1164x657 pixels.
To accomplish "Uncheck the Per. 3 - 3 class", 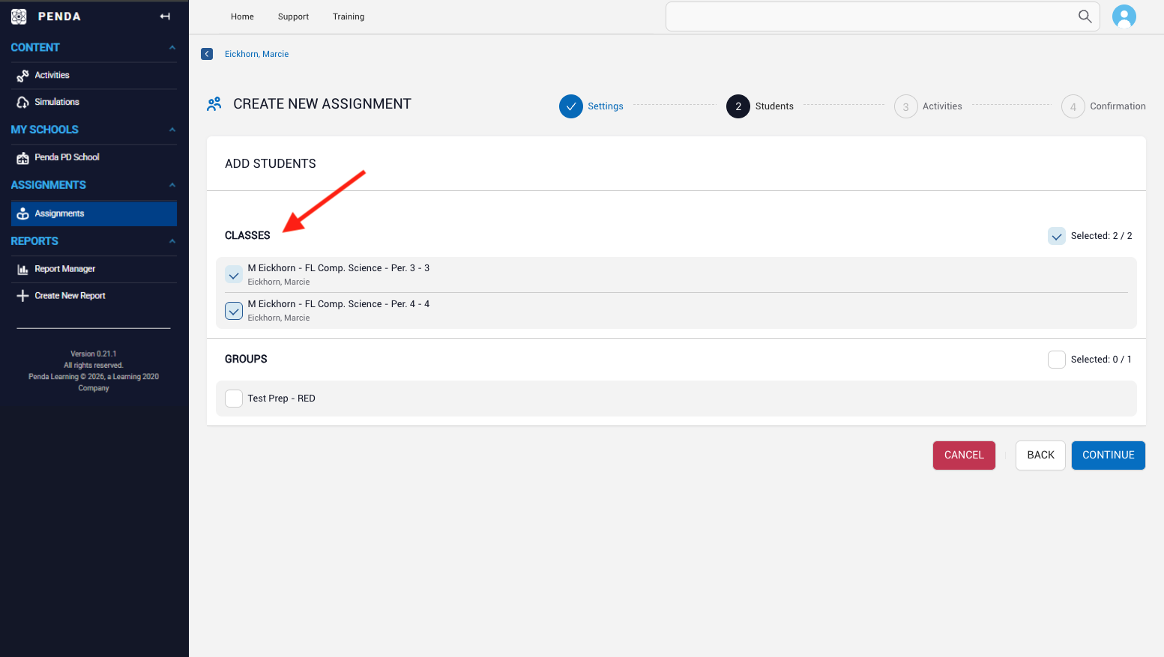I will click(x=234, y=275).
